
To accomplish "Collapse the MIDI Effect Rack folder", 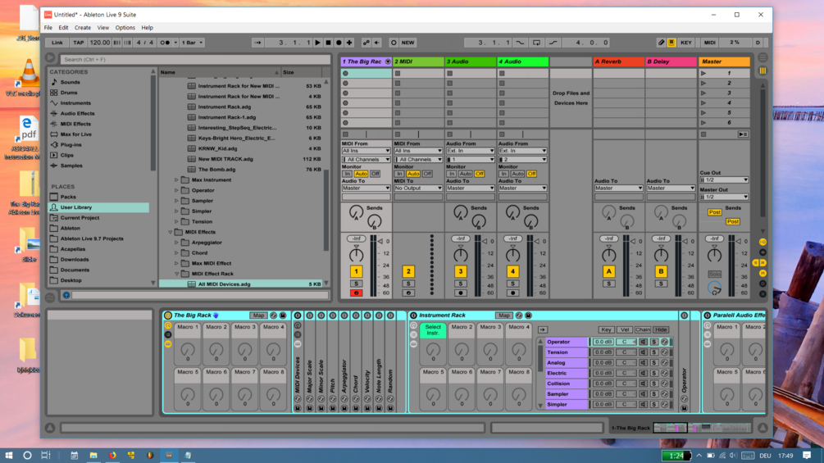I will (x=176, y=274).
